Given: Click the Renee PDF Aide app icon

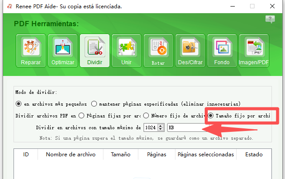Looking at the screenshot, I should point(10,7).
